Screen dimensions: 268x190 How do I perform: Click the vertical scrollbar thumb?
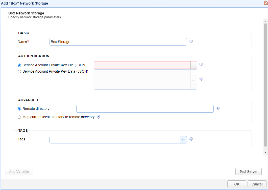tap(265, 85)
